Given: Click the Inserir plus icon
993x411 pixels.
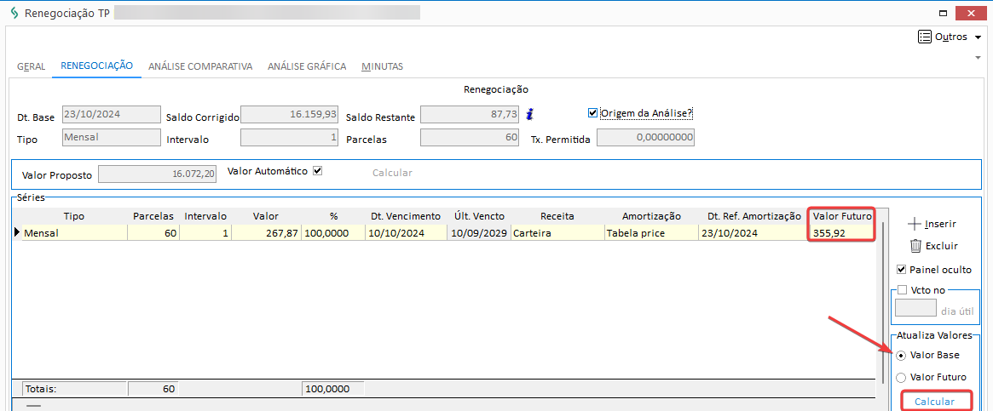Looking at the screenshot, I should [x=915, y=224].
